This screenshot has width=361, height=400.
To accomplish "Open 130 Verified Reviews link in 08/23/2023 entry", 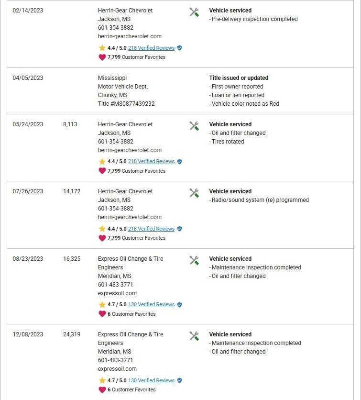I will (x=151, y=305).
